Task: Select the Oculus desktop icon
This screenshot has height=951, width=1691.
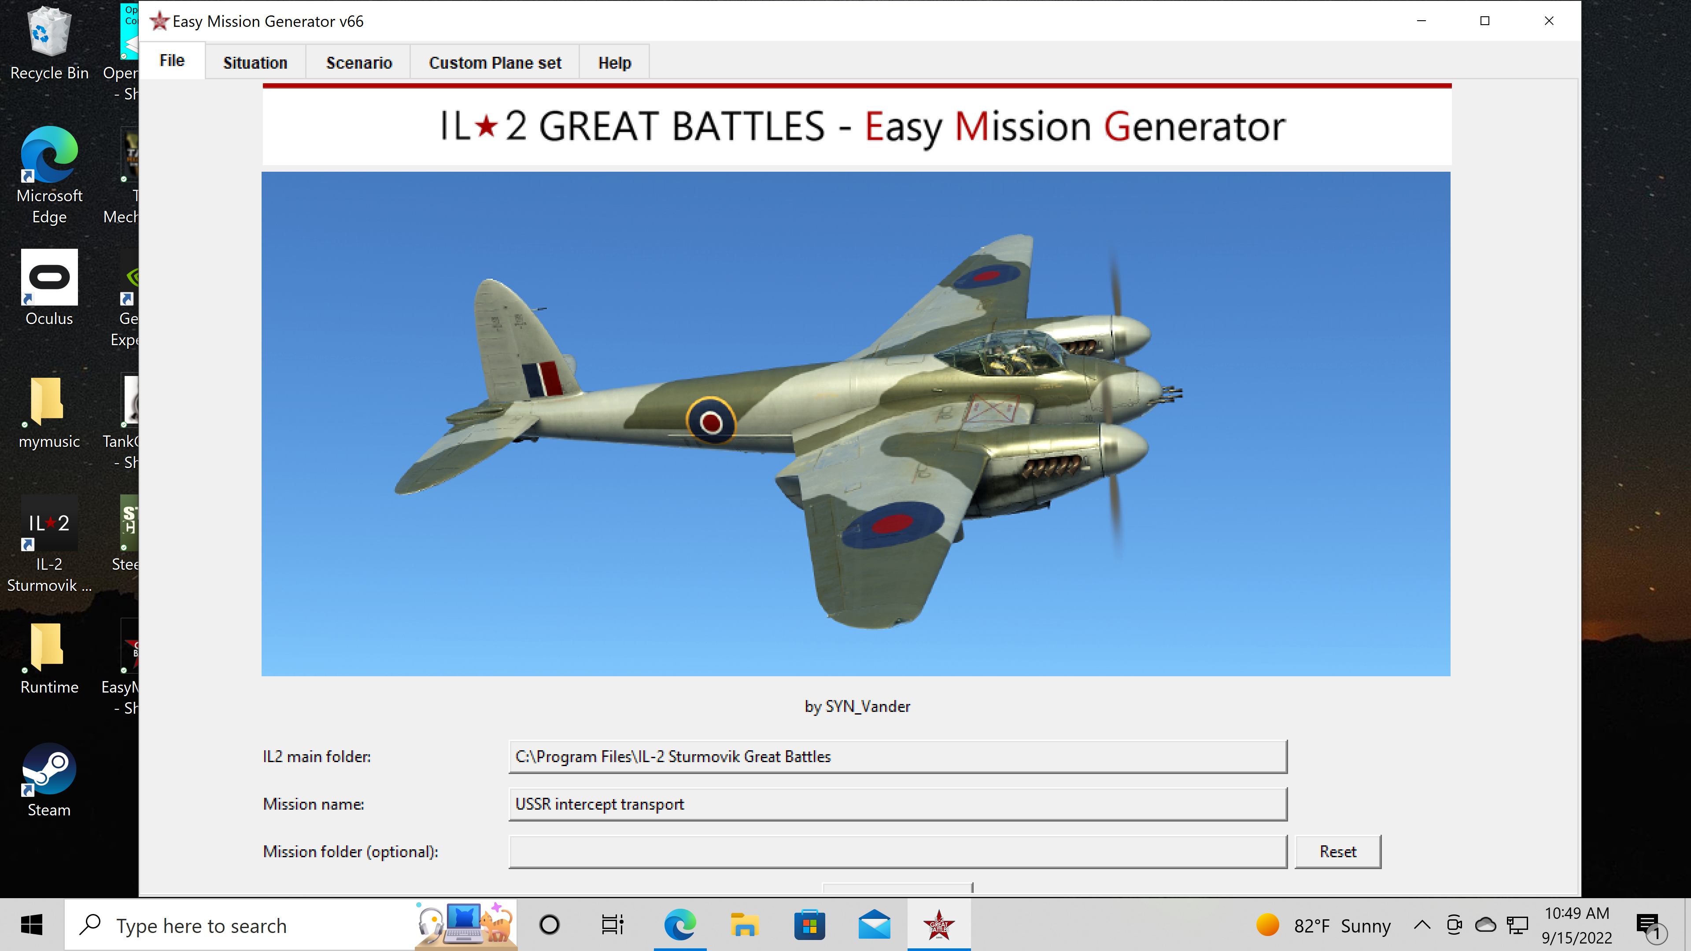Action: tap(49, 289)
